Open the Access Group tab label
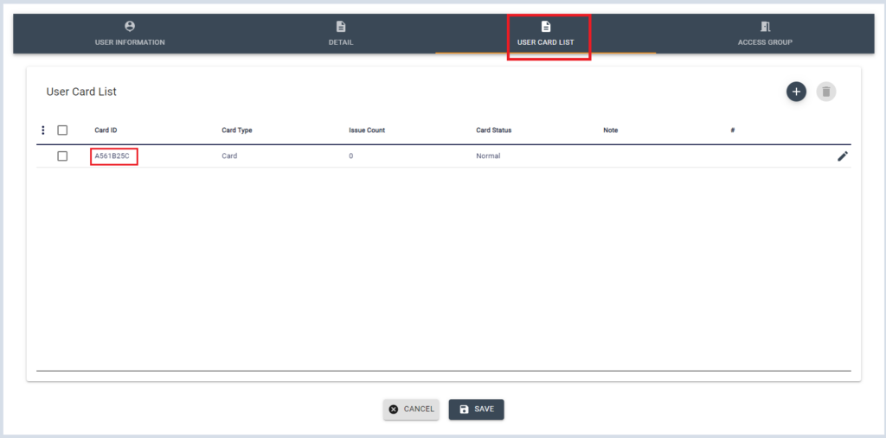Image resolution: width=886 pixels, height=438 pixels. click(765, 42)
